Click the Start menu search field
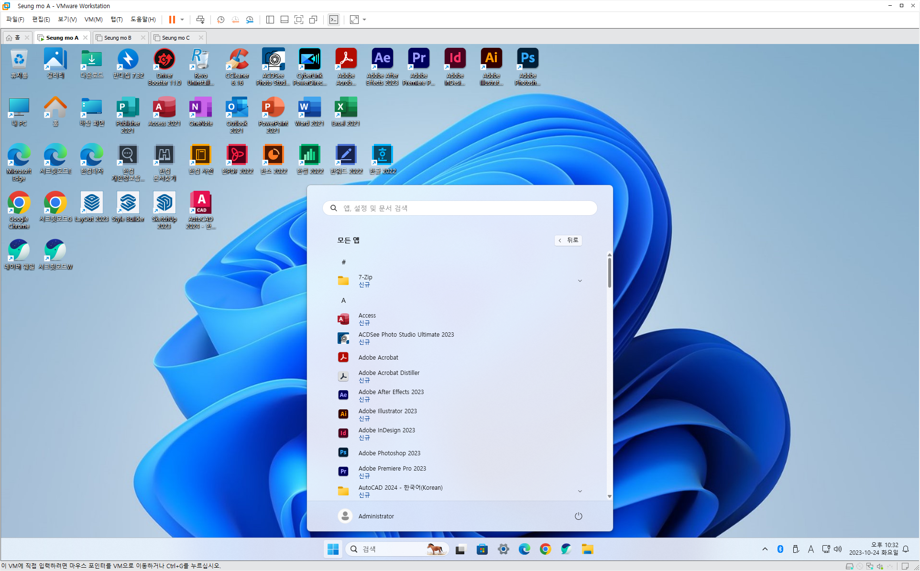This screenshot has width=920, height=571. pyautogui.click(x=460, y=208)
